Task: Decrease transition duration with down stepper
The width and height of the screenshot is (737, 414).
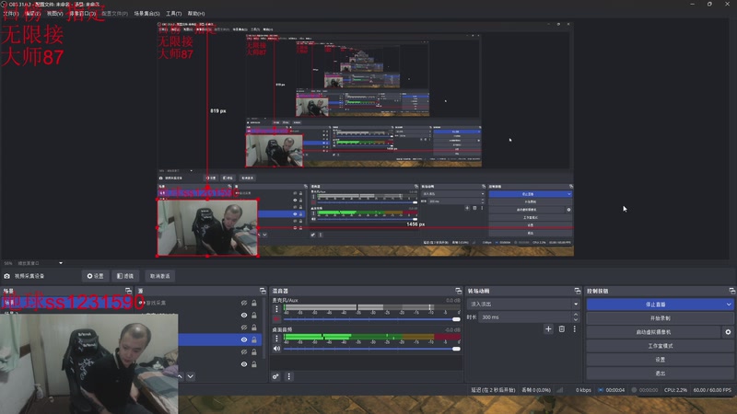Action: [576, 319]
